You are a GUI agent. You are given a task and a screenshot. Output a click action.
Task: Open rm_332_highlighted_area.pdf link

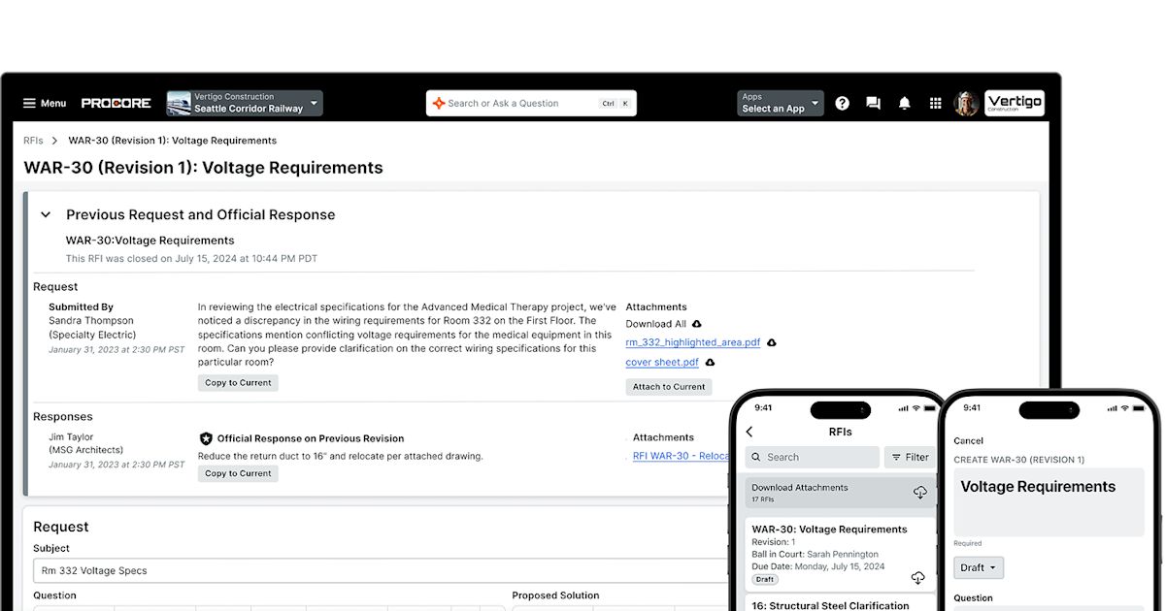click(x=693, y=342)
